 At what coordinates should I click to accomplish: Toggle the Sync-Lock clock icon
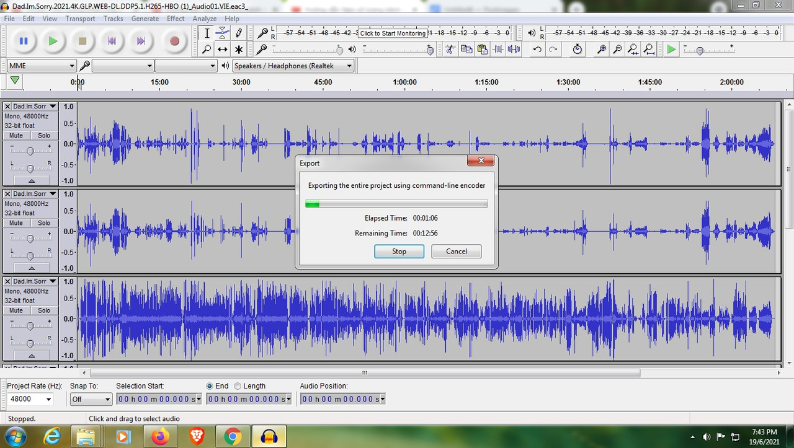click(578, 49)
